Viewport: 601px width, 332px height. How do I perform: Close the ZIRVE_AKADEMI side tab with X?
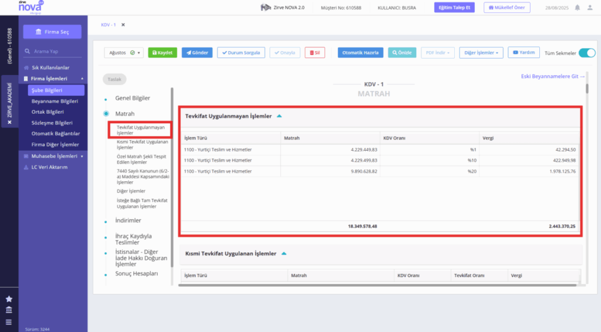(9, 122)
